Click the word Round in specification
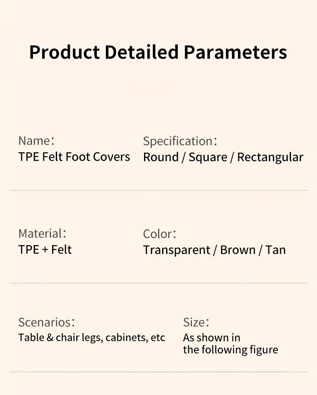This screenshot has height=395, width=317. click(161, 157)
